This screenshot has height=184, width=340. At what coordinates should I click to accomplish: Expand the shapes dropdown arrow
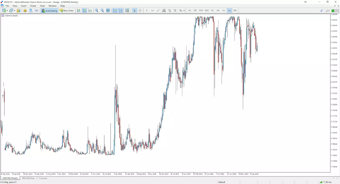(184, 11)
